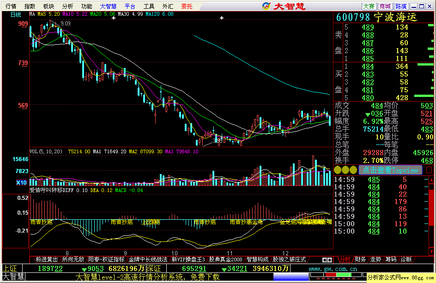Click the 均价 value 503
The image size is (436, 283).
point(427,106)
